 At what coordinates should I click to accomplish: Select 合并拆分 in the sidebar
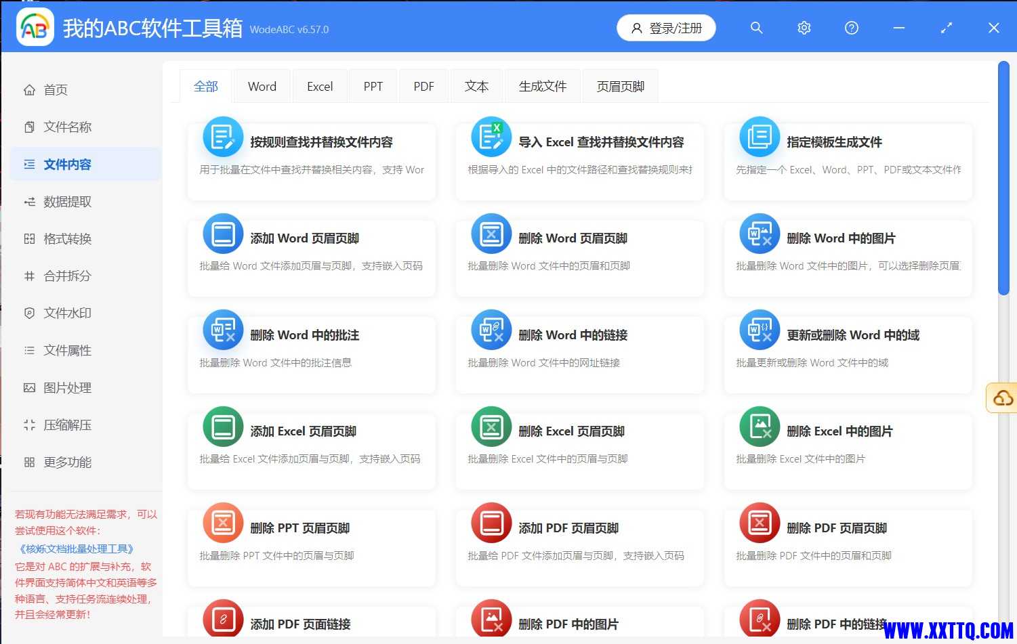click(x=86, y=276)
